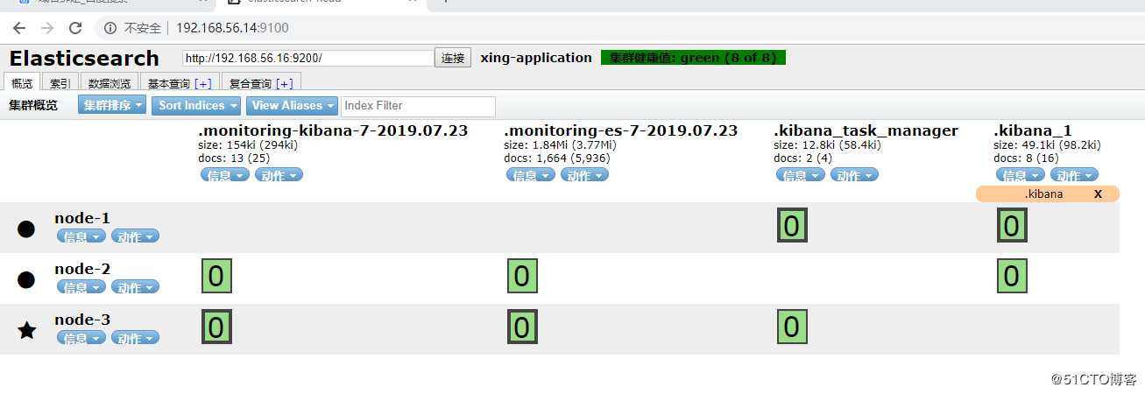
Task: Click the node-3 name label
Action: 82,320
